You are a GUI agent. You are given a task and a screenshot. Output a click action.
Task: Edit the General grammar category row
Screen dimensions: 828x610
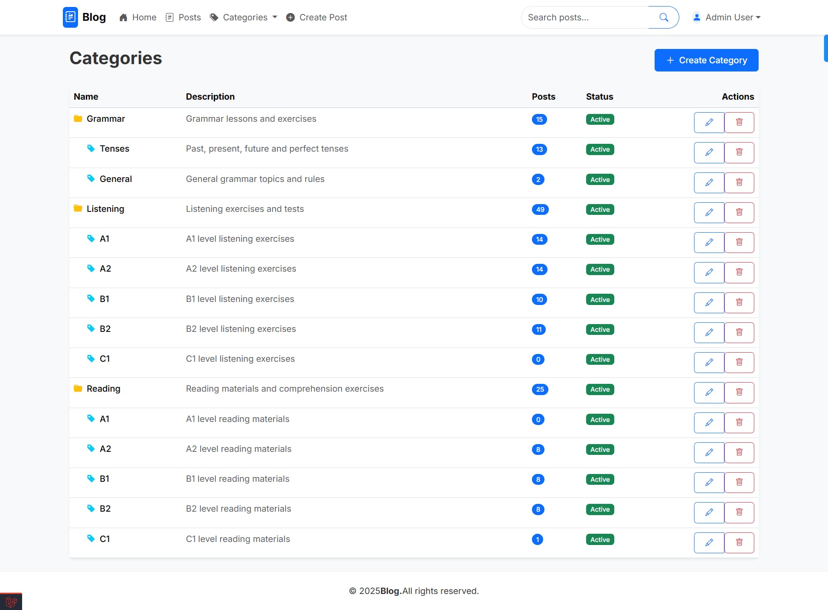(x=709, y=183)
